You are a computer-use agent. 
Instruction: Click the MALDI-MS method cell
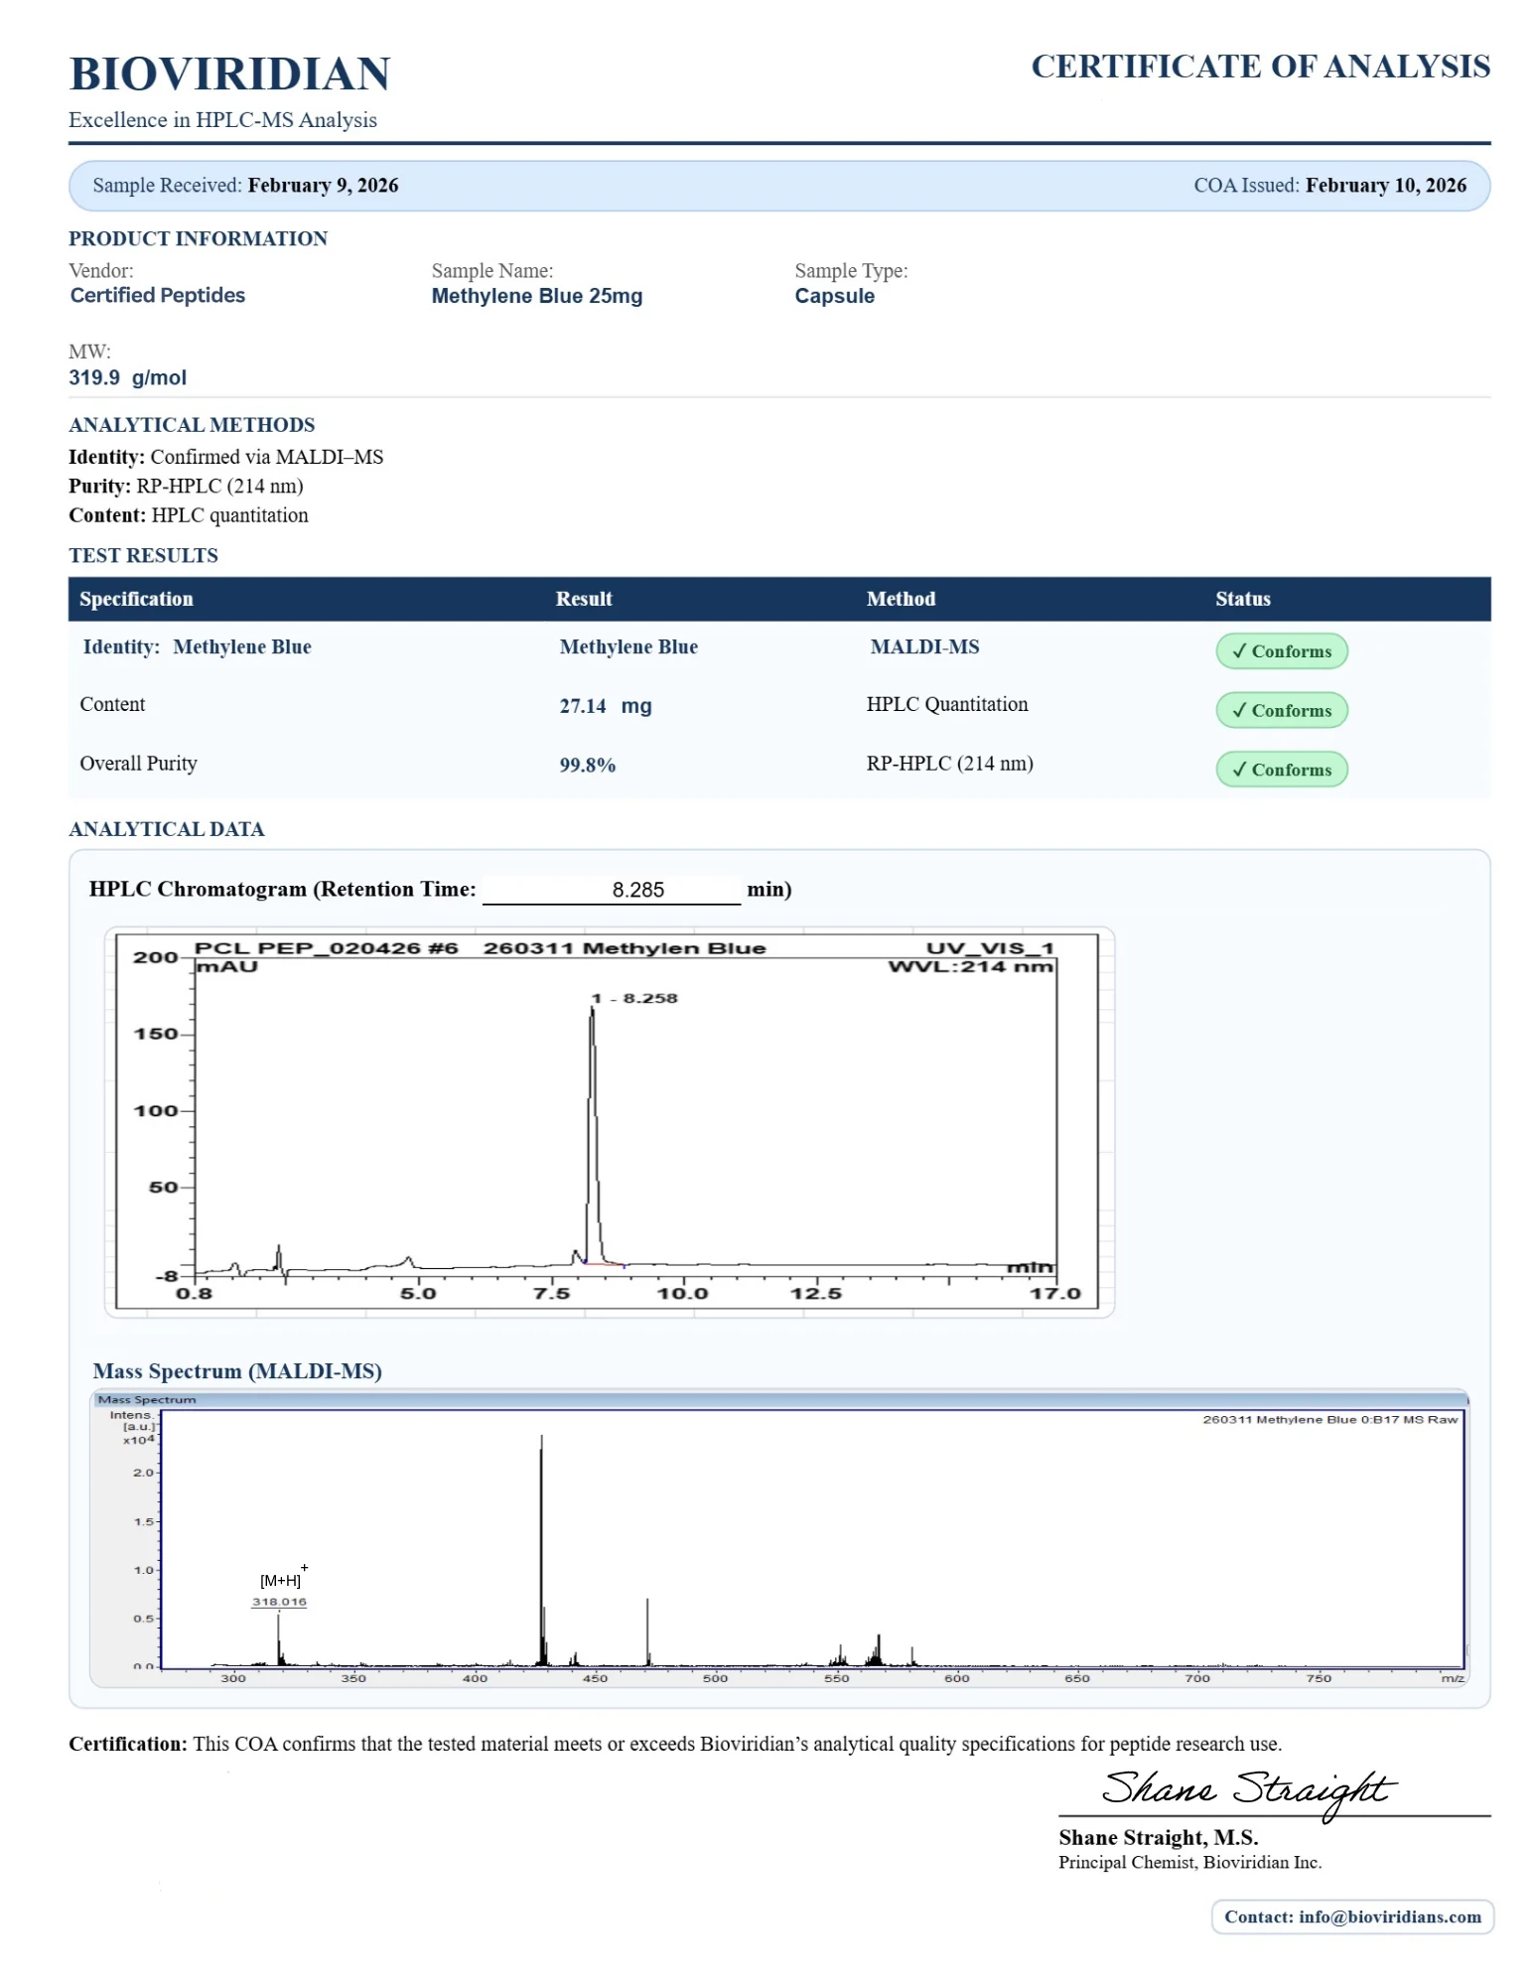pyautogui.click(x=924, y=647)
